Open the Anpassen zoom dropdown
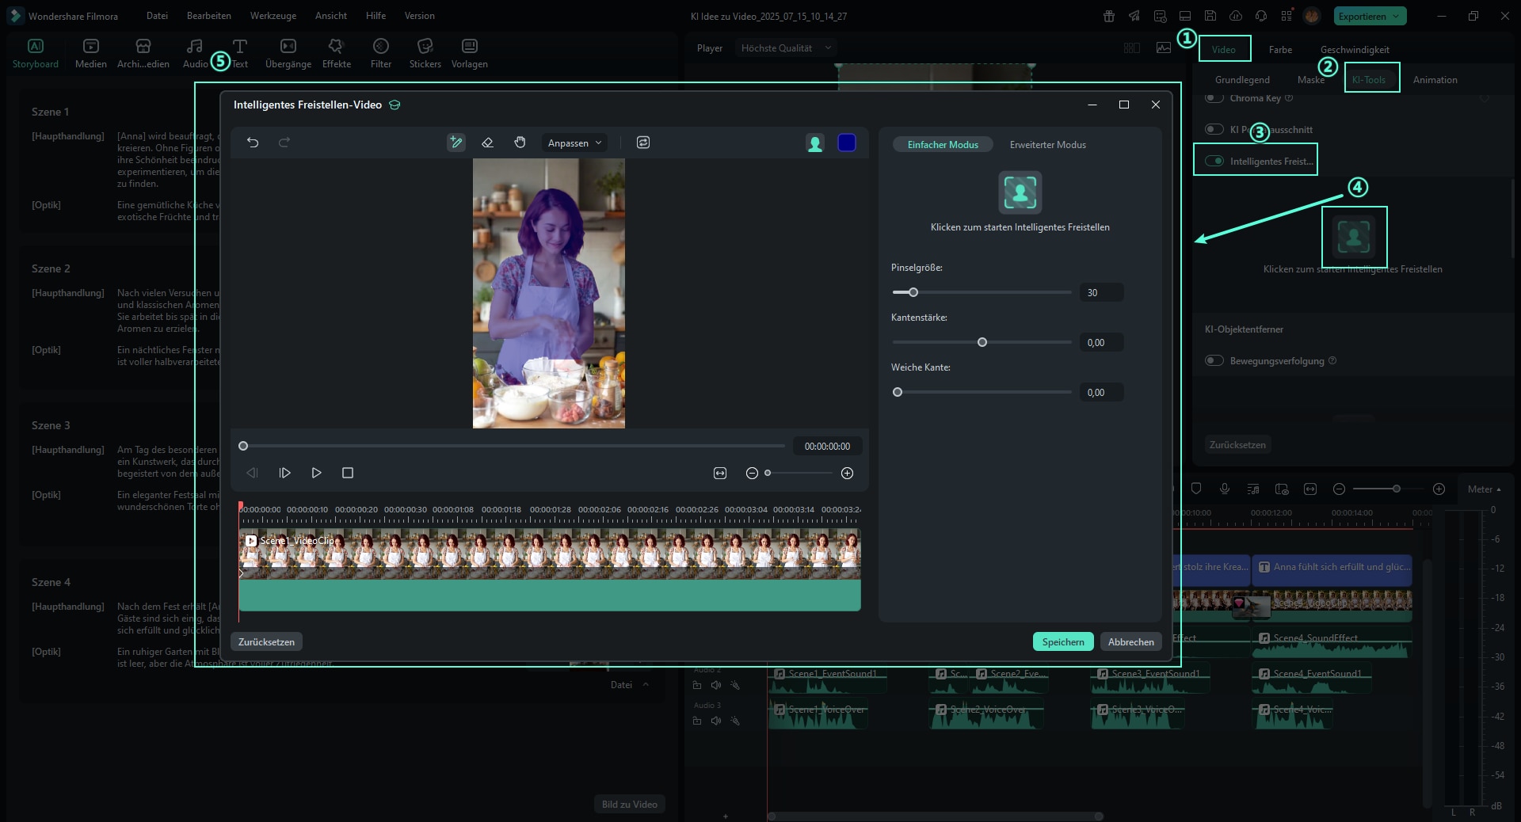The image size is (1521, 822). coord(575,143)
